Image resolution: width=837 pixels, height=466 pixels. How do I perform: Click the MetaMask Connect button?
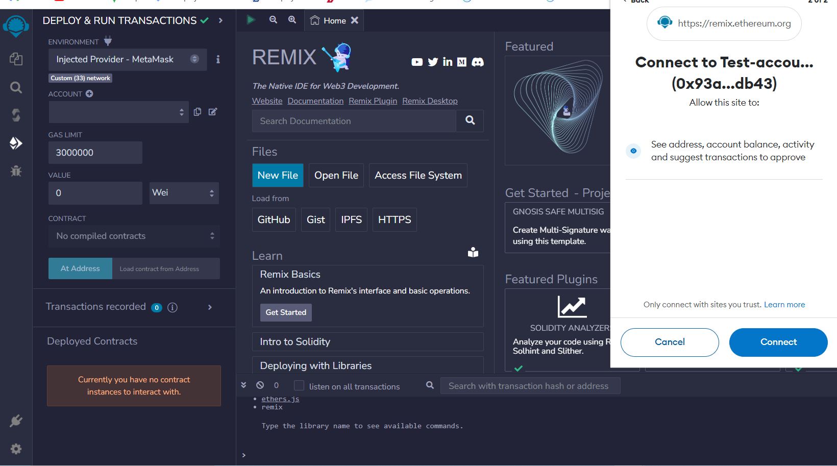778,342
